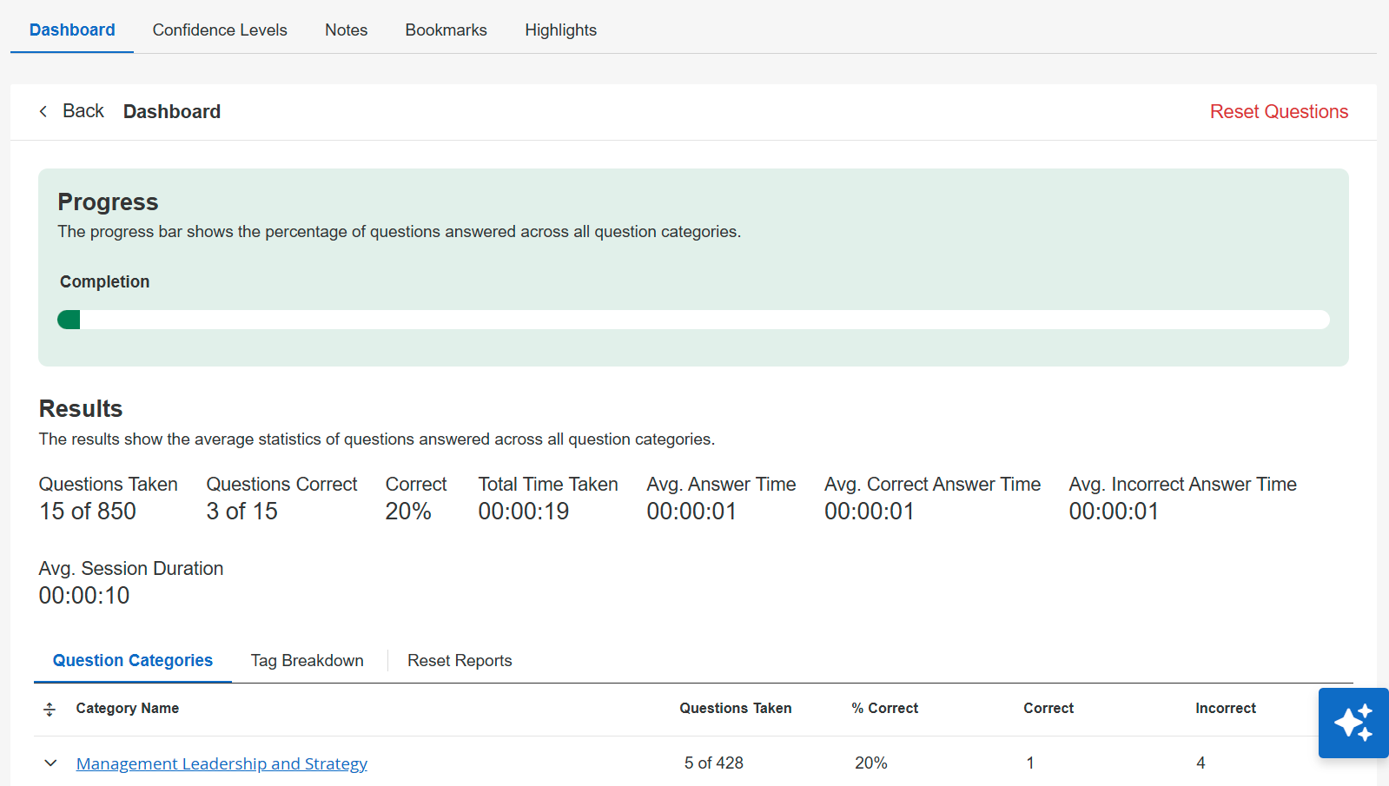Select the top Dashboard tab
The height and width of the screenshot is (786, 1389).
[x=72, y=30]
